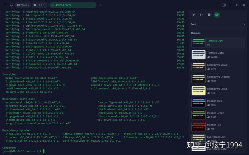Click 'bzip2-devel.x86_64 0:1.0.6-13.el7' line
Screen dimensions: 249x155
click(31, 78)
